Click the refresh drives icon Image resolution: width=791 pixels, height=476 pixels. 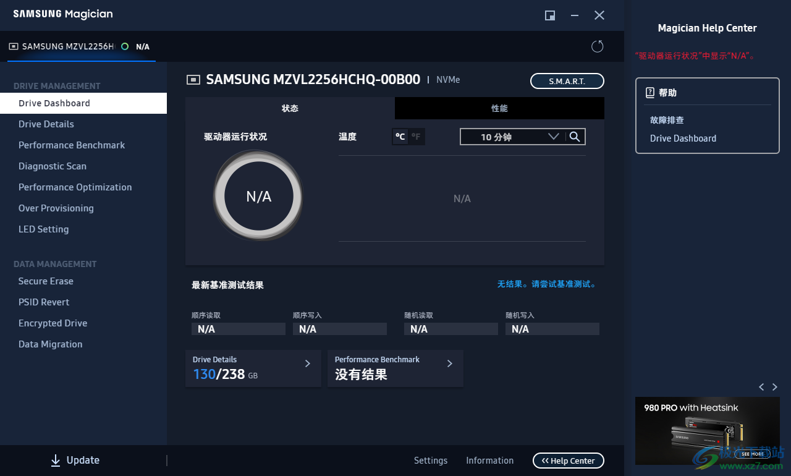(x=597, y=46)
